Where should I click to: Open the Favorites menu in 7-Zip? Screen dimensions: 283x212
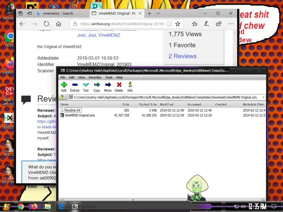[95, 77]
